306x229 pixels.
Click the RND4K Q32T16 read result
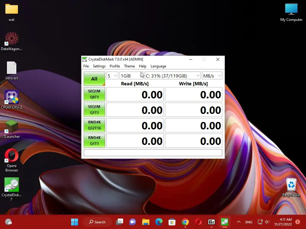[135, 125]
